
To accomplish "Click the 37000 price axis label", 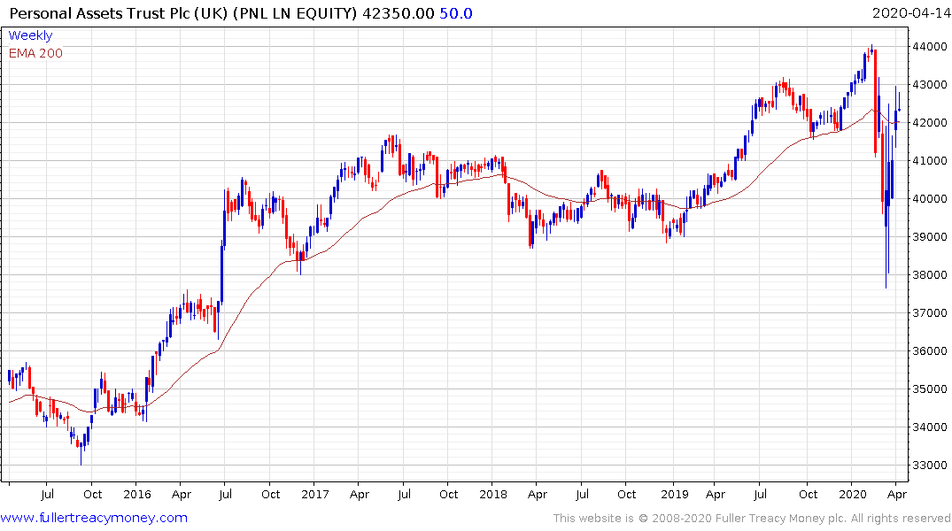I will [x=930, y=313].
